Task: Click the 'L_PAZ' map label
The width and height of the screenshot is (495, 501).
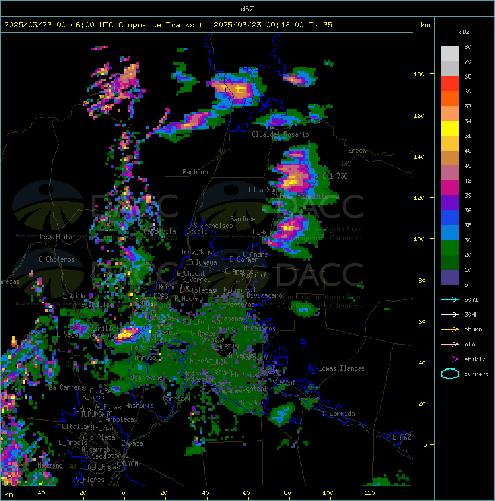Action: pyautogui.click(x=402, y=437)
